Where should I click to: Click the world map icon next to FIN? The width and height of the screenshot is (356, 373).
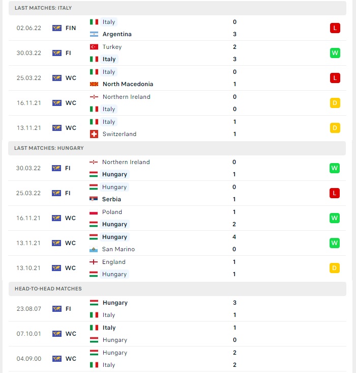click(57, 28)
